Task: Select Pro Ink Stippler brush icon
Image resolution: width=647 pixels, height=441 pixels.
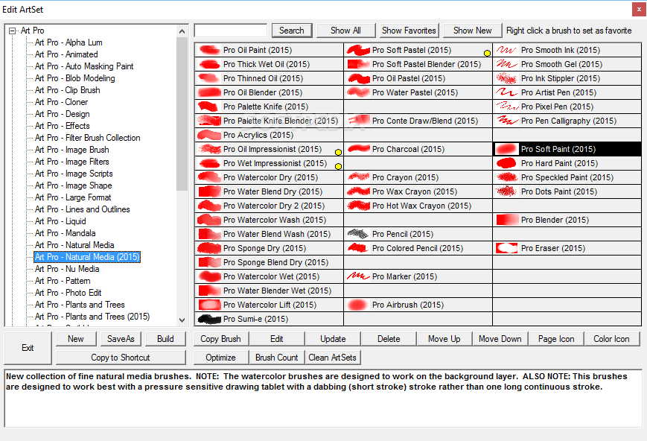Action: click(507, 78)
